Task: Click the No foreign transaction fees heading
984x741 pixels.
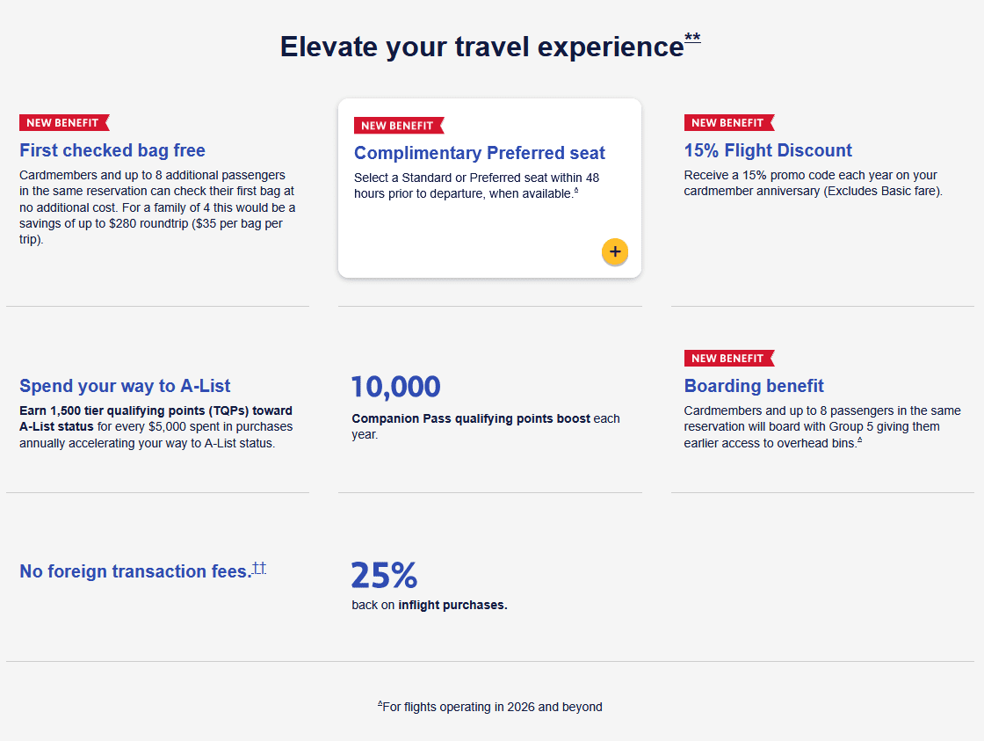Action: [x=135, y=571]
